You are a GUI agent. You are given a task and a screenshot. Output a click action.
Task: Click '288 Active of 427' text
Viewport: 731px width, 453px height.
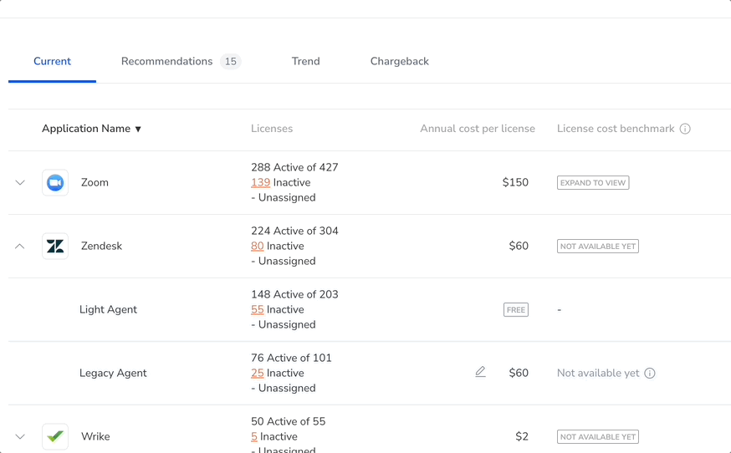(x=294, y=167)
